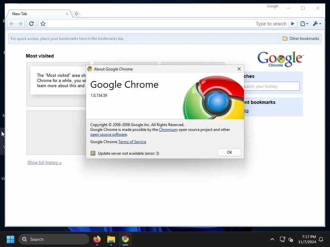Click the Chrome icon in dialog title bar
The height and width of the screenshot is (247, 330).
coord(90,69)
